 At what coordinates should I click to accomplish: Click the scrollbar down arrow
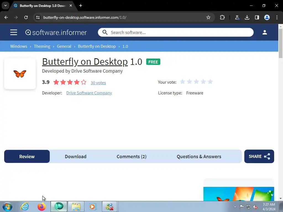click(281, 198)
